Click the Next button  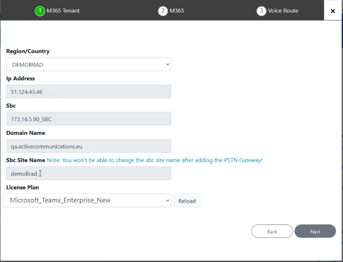click(315, 231)
